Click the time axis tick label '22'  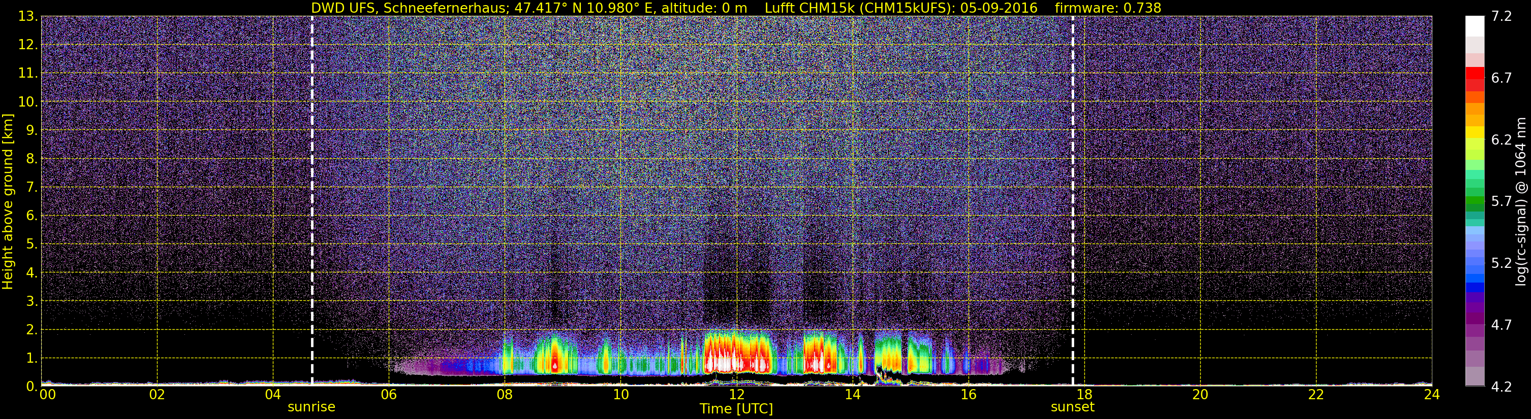[1316, 395]
